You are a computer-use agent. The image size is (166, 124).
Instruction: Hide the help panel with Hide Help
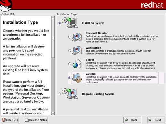pos(10,120)
